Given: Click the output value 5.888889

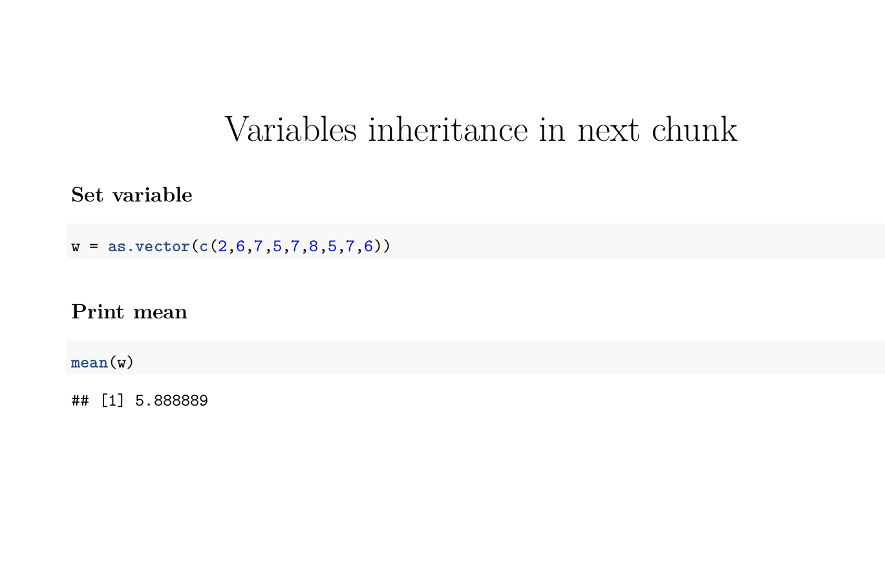Looking at the screenshot, I should tap(171, 401).
